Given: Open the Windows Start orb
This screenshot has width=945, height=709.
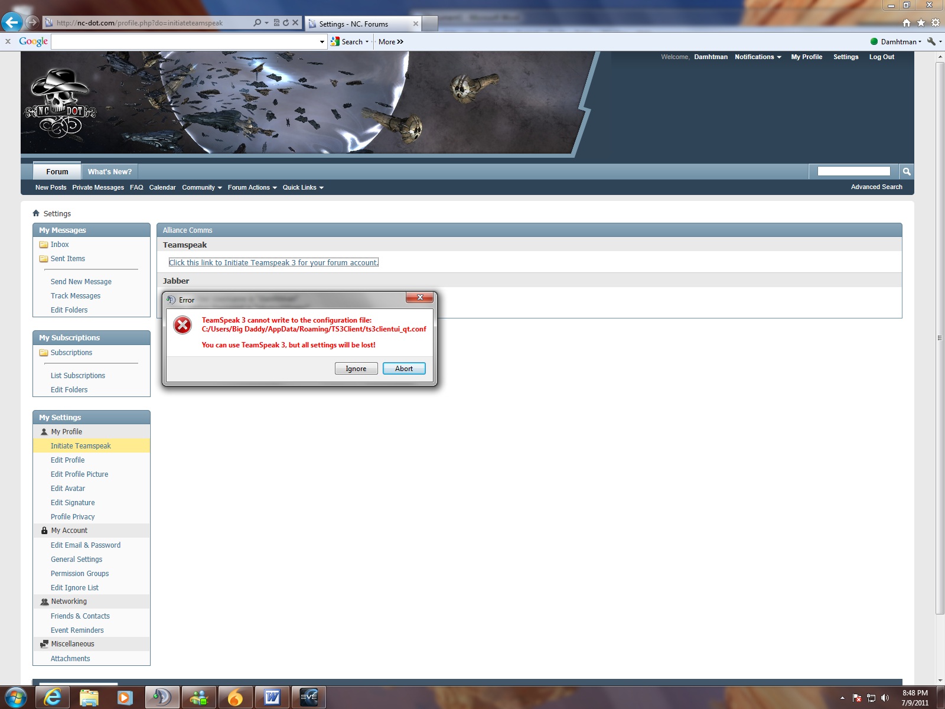Looking at the screenshot, I should 15,698.
